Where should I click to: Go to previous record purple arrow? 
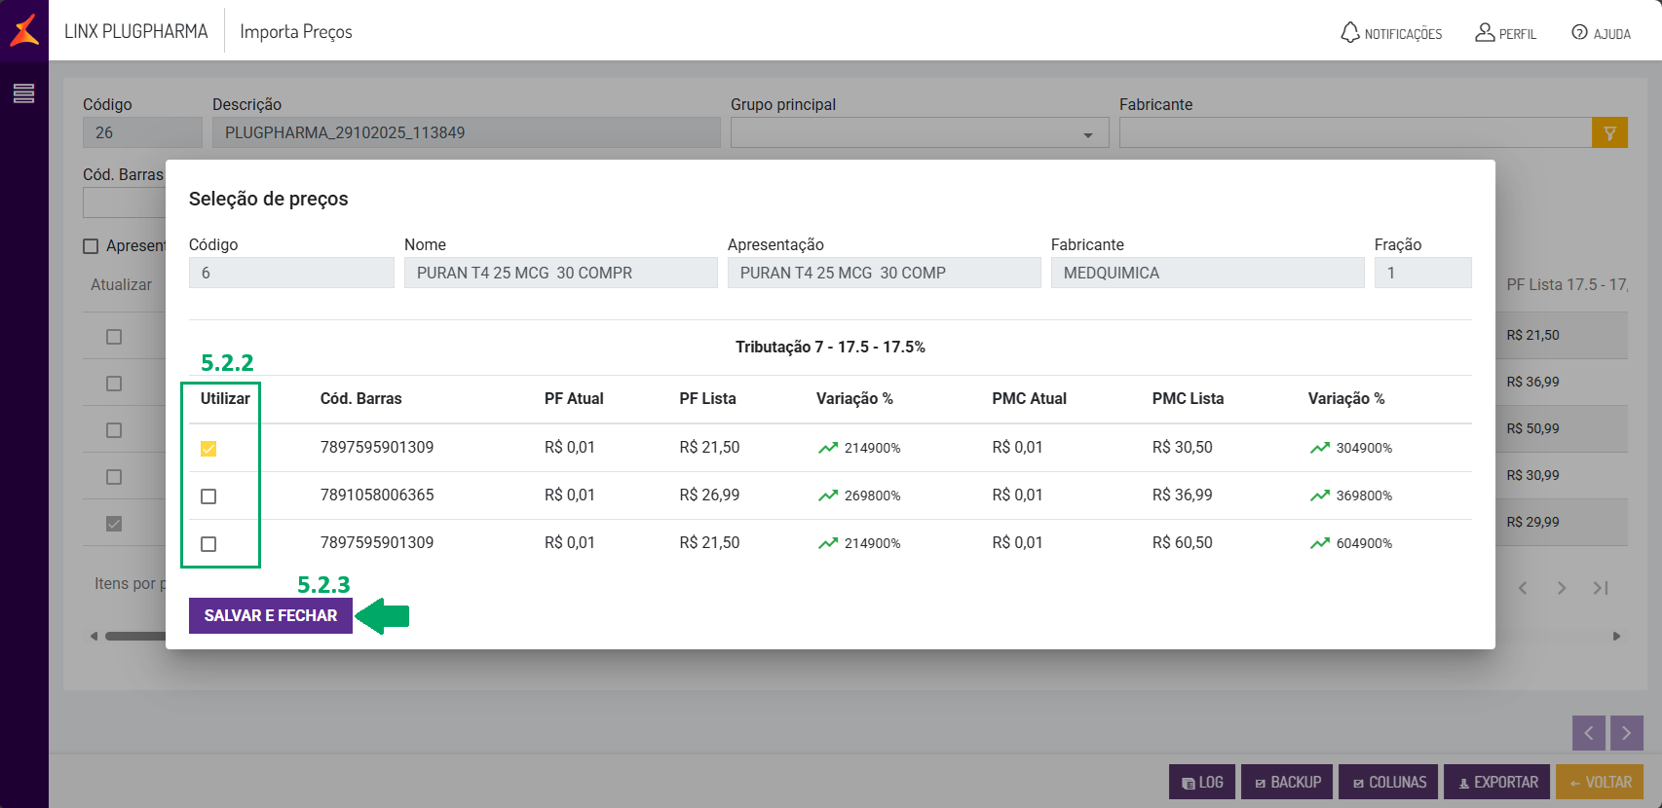1588,733
